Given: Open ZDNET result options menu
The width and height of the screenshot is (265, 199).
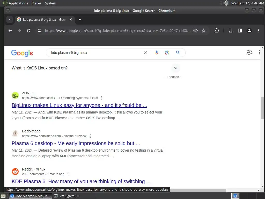Looking at the screenshot, I should coord(101,98).
